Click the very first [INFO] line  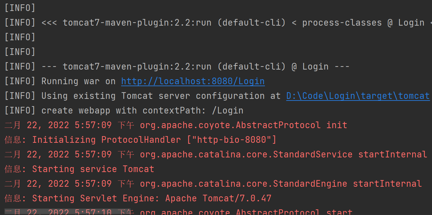click(20, 8)
